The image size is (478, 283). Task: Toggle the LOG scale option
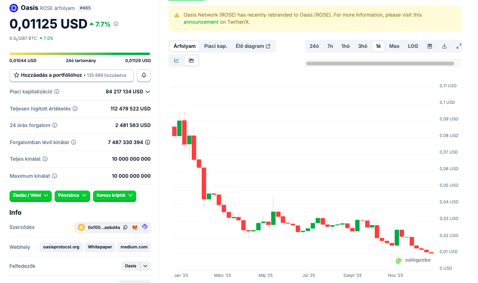coord(413,46)
